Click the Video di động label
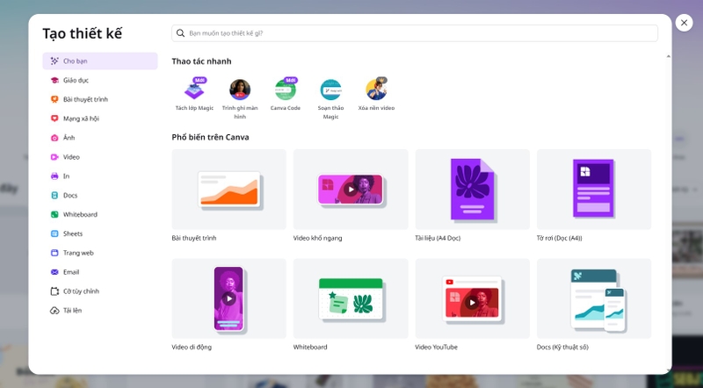 [x=192, y=348]
